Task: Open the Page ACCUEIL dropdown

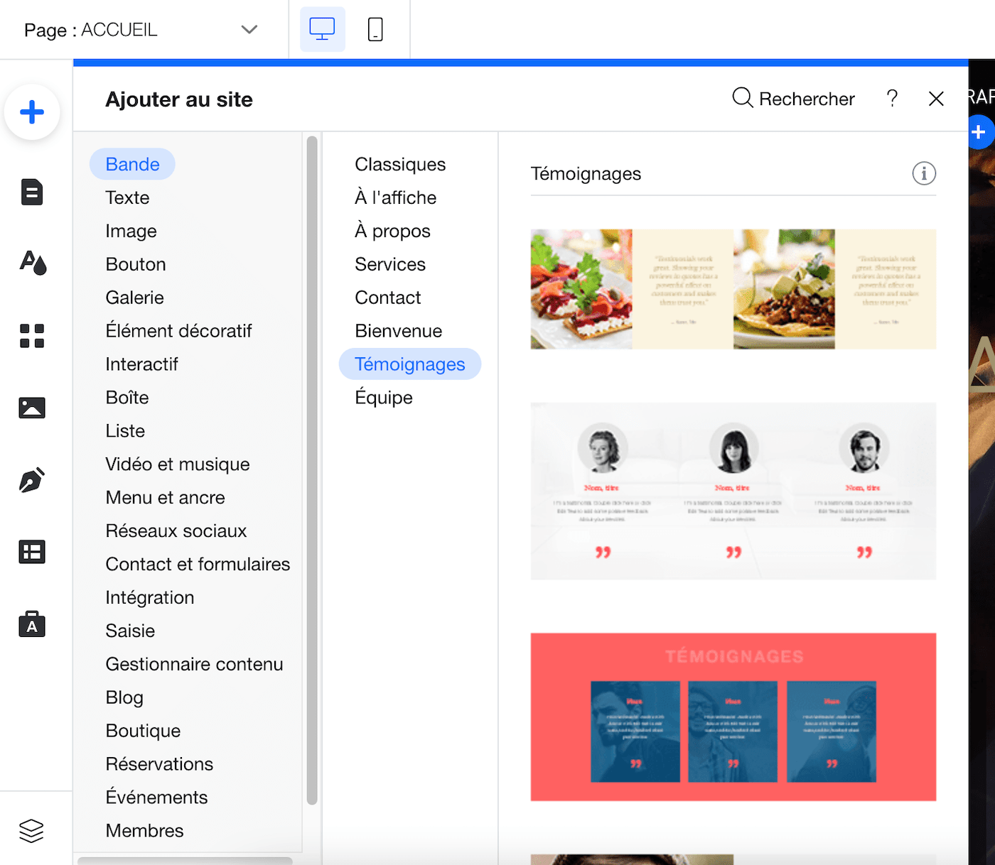Action: [141, 30]
